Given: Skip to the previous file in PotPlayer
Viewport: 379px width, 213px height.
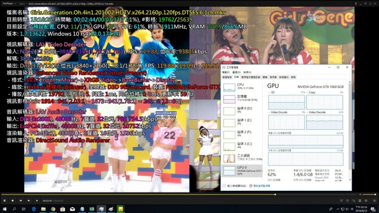Looking at the screenshot, I should 21,200.
